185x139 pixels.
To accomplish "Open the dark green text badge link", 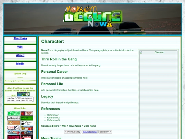I will (x=27, y=118).
